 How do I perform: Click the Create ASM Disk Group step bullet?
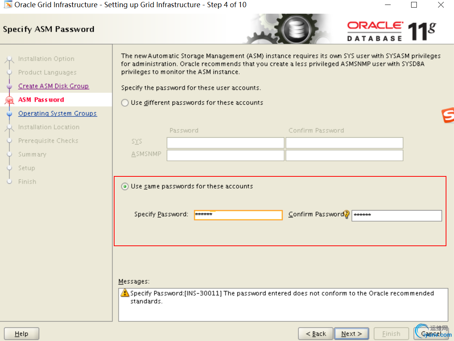9,86
